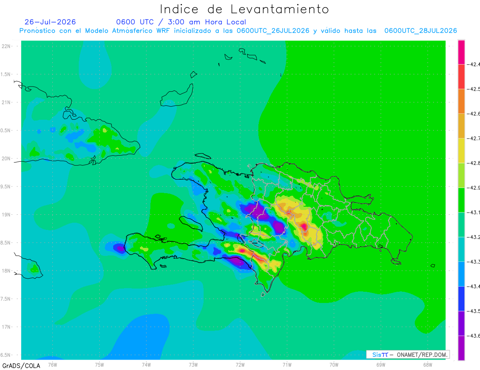
Task: Click the "21N" latitude label
Action: tap(6, 103)
